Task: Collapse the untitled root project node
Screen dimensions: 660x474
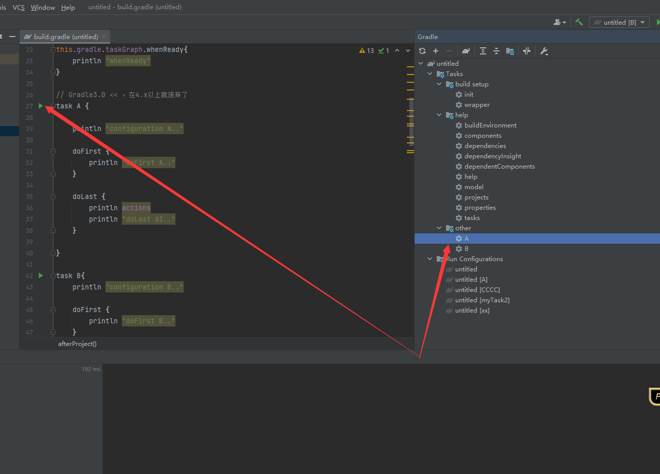Action: (421, 64)
